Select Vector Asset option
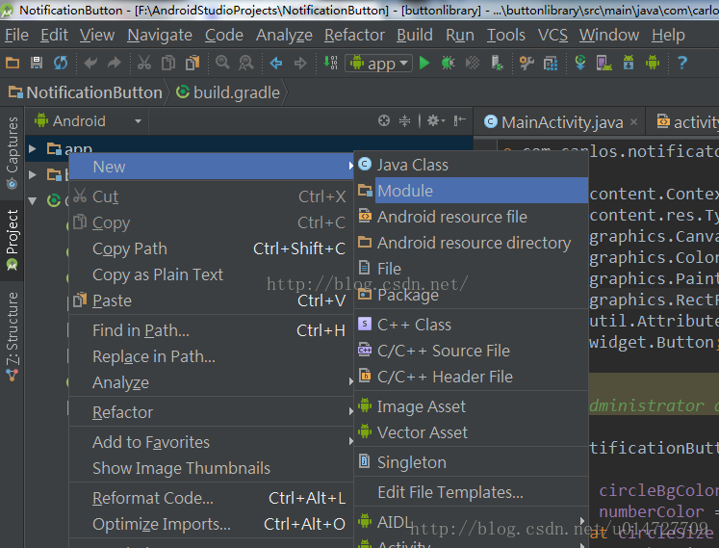Screen dimensions: 719x548 point(472,432)
